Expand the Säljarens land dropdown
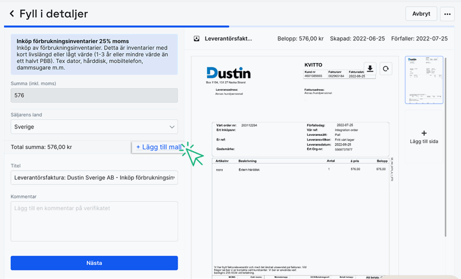The height and width of the screenshot is (279, 461). [94, 127]
